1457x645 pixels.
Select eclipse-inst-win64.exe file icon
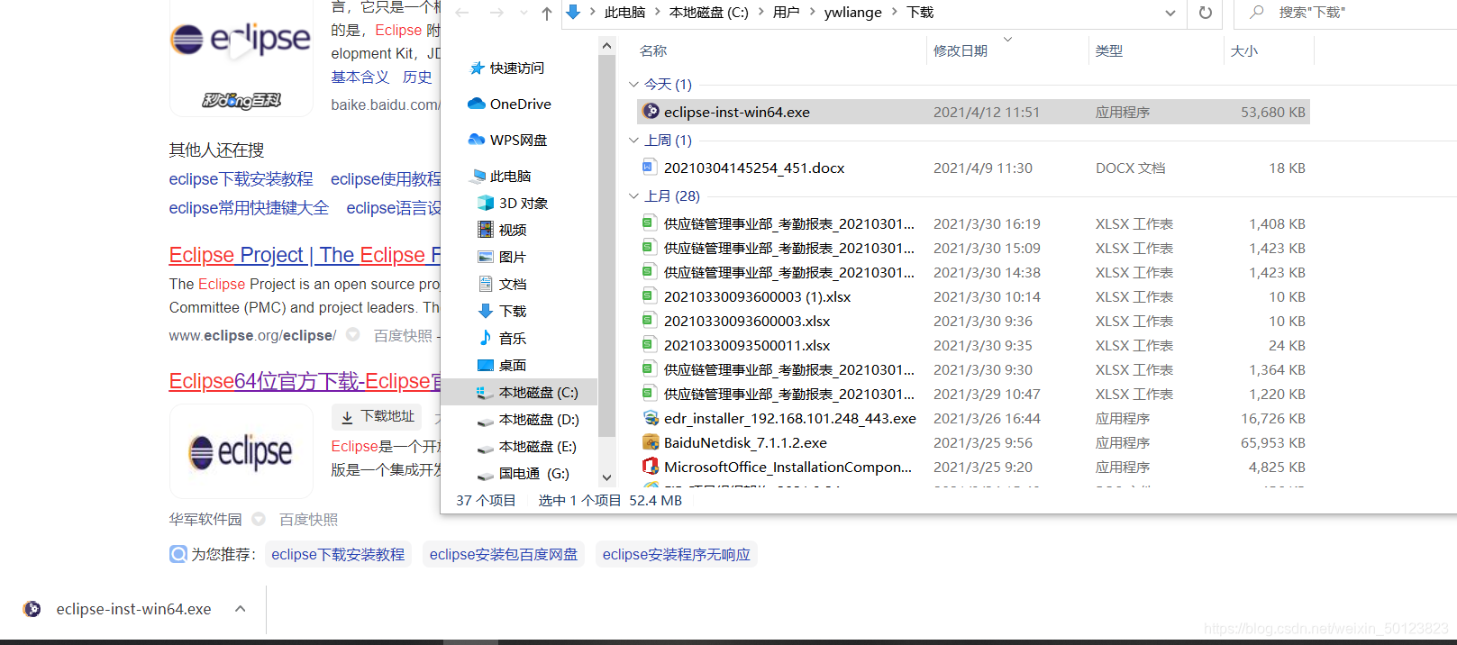click(651, 111)
